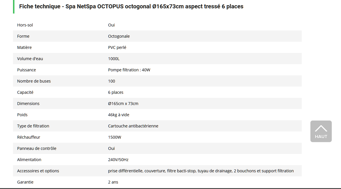Click Pompe filtration : 40W text

129,70
